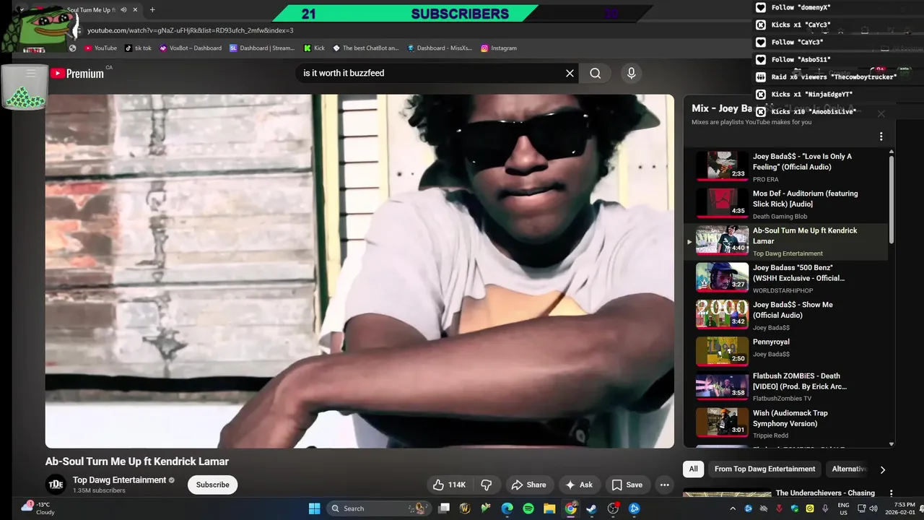Save video to a playlist
The width and height of the screenshot is (924, 520).
(x=627, y=485)
